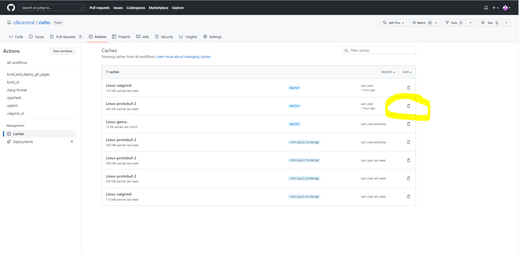Open the Edit Pins dropdown
The image size is (519, 255).
(x=393, y=23)
